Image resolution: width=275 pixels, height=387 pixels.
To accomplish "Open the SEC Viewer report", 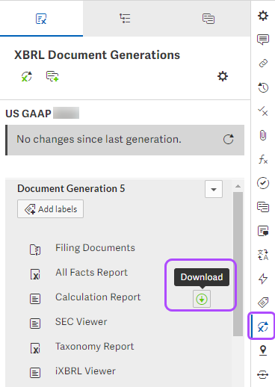I will pyautogui.click(x=81, y=322).
